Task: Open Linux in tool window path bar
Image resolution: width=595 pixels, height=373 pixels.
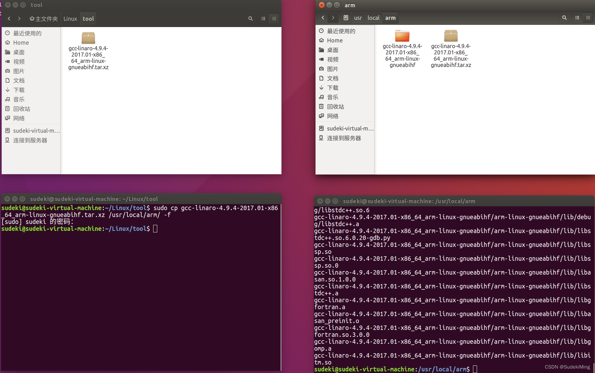Action: [70, 19]
